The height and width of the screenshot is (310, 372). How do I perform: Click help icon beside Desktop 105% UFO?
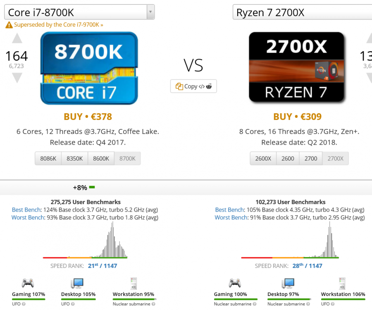tap(73, 304)
